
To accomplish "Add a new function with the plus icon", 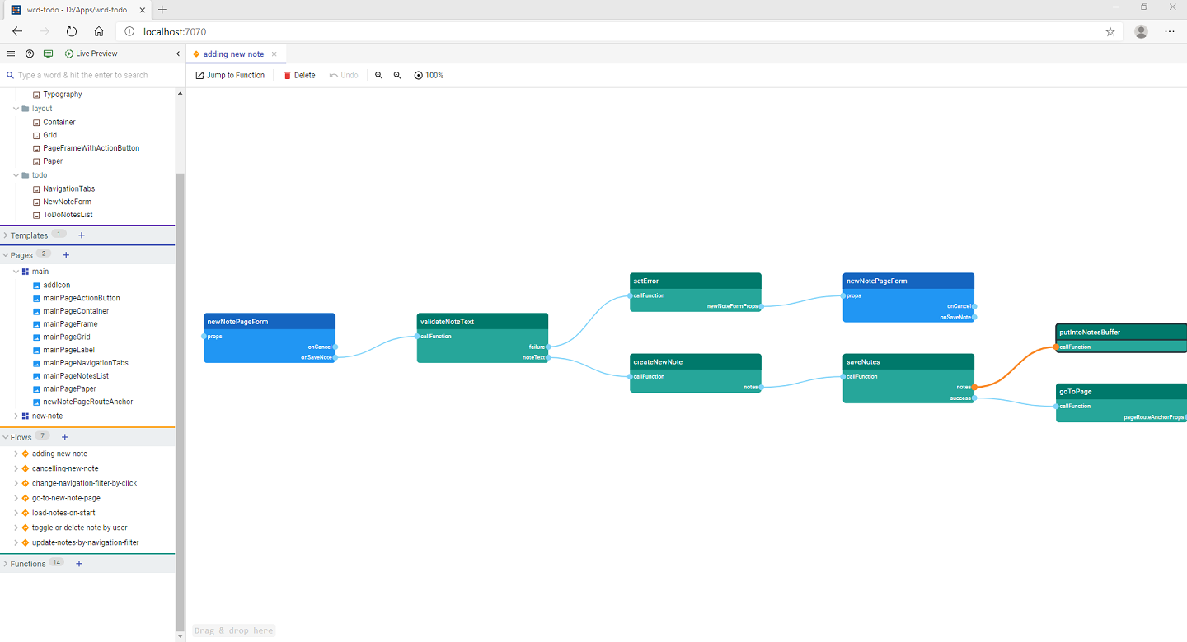I will (79, 564).
